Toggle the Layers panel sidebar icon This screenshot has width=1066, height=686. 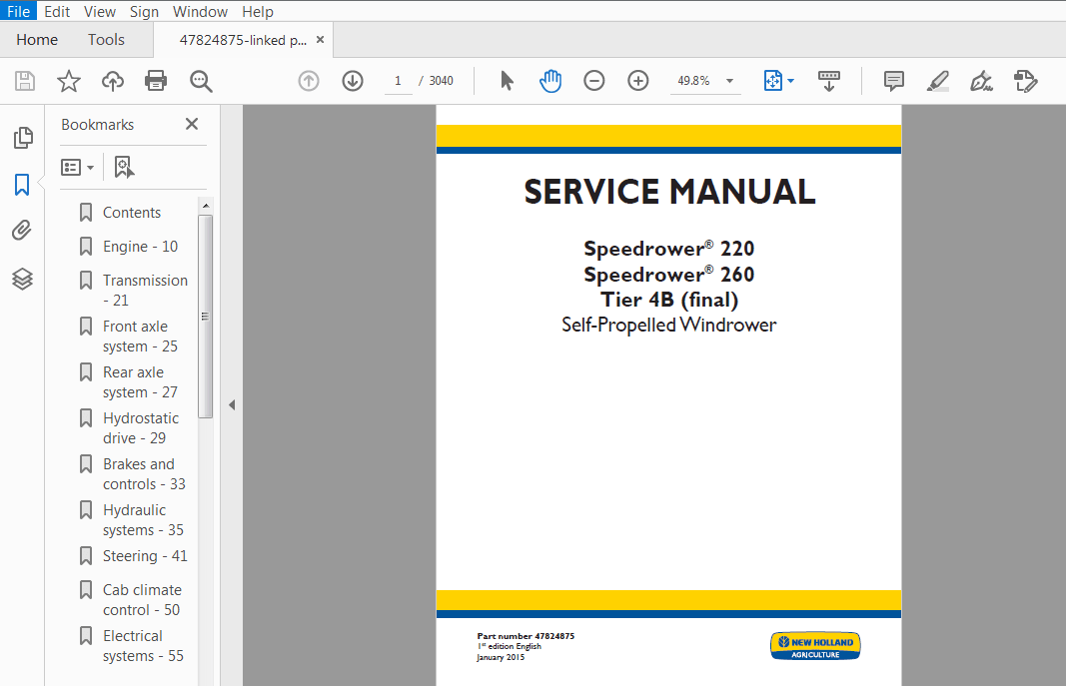(22, 279)
